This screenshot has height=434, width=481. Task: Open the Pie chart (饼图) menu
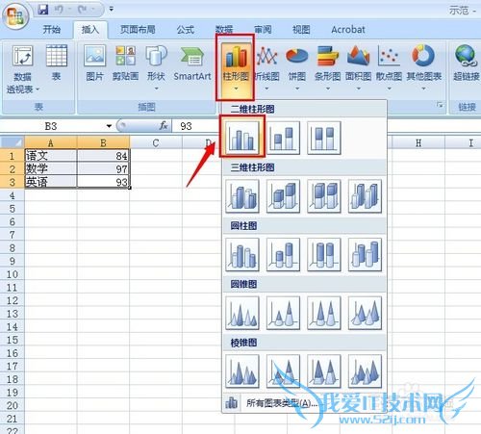297,67
